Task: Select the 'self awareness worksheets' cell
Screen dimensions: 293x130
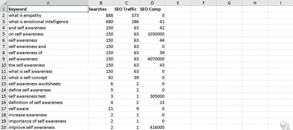Action: coord(48,84)
